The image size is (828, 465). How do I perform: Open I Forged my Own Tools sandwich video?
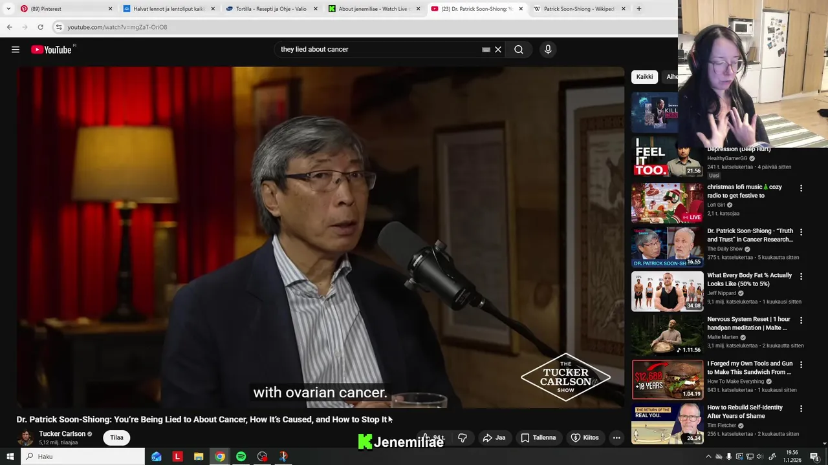point(750,367)
